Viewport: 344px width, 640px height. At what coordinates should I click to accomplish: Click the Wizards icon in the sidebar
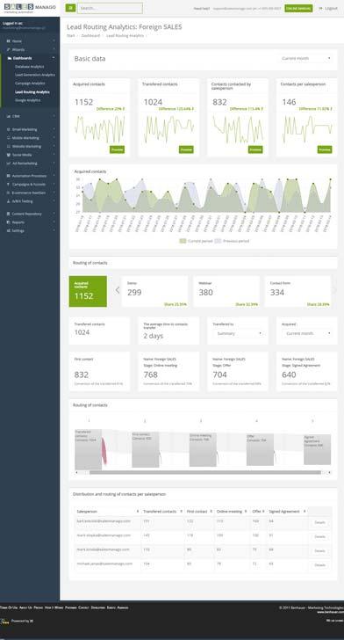[9, 49]
